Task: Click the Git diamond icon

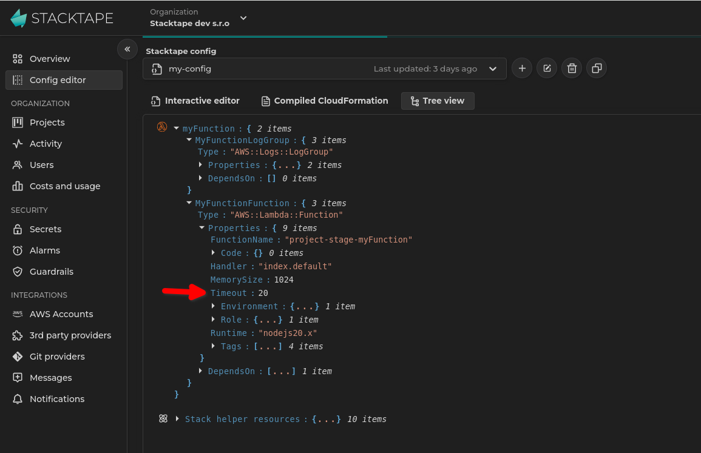Action: click(x=18, y=357)
